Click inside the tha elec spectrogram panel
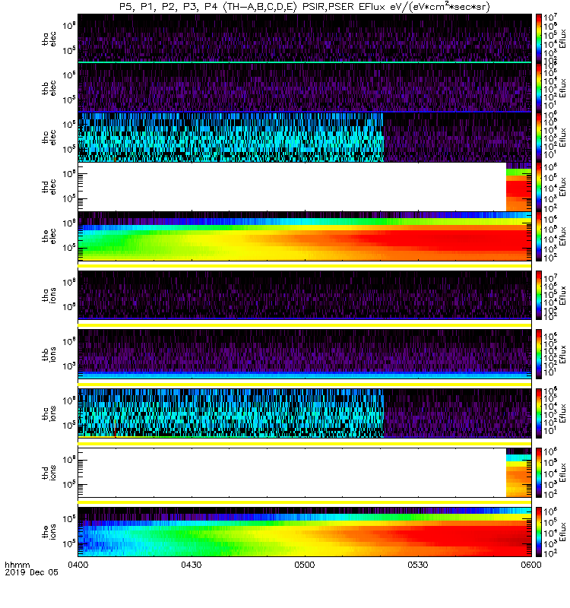 [x=305, y=39]
